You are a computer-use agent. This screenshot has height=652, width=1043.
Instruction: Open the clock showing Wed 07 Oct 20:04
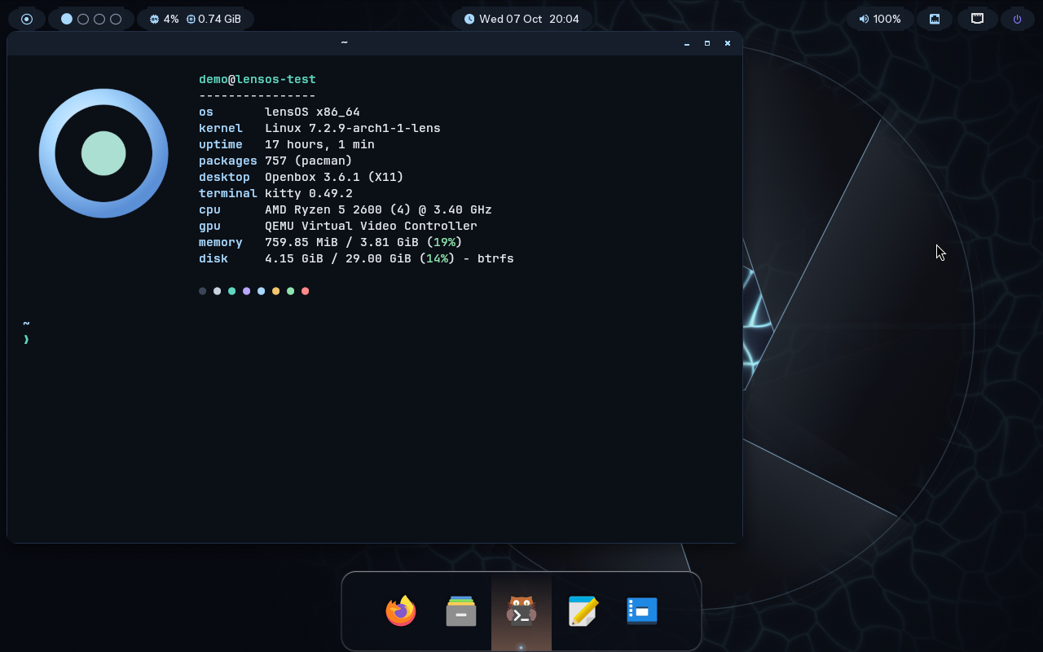pos(521,19)
